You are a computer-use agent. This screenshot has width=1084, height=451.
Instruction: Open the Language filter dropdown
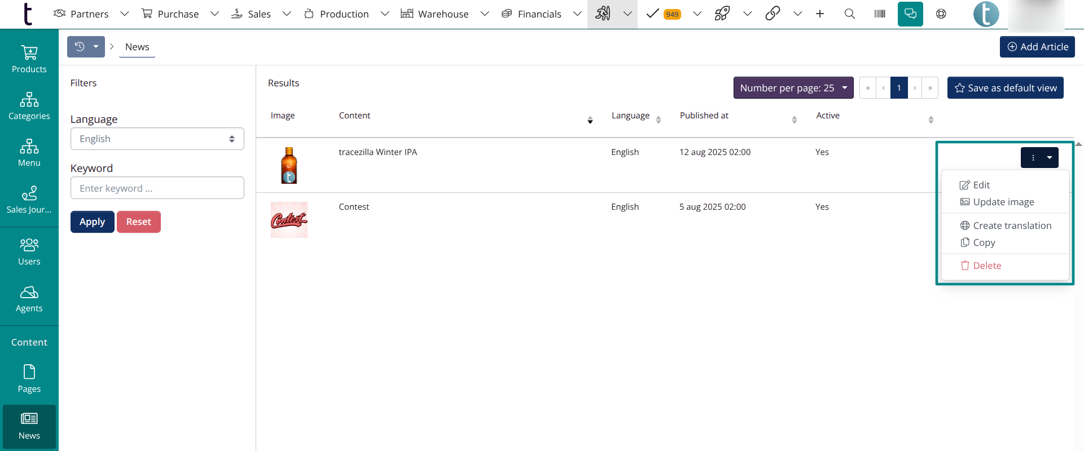tap(157, 139)
